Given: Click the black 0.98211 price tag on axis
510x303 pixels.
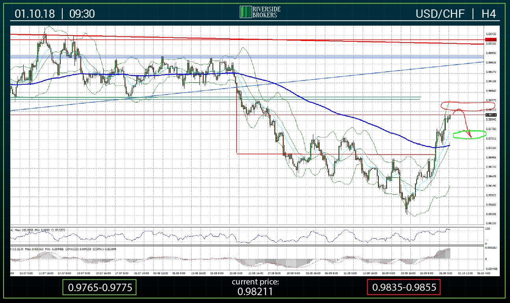Looking at the screenshot, I should point(491,115).
